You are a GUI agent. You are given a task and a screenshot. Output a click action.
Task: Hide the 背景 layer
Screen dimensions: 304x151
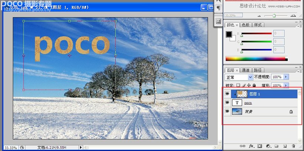227,111
